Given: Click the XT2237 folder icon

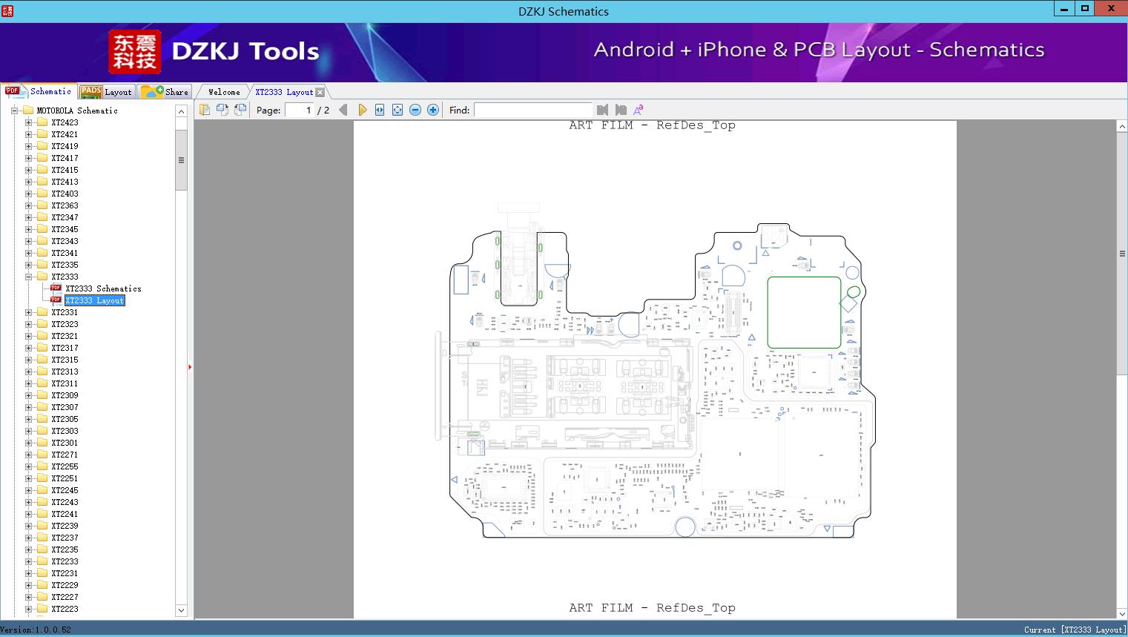Looking at the screenshot, I should point(42,538).
